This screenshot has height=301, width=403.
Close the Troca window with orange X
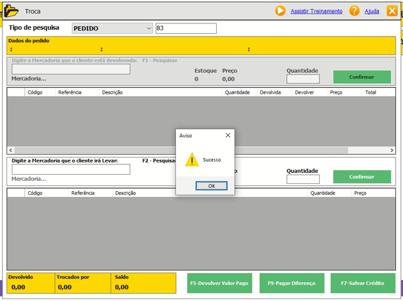pyautogui.click(x=392, y=11)
